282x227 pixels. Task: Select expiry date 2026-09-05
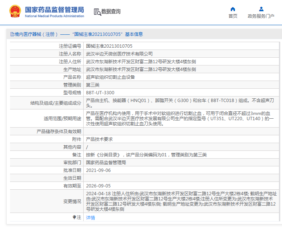(x=98, y=186)
